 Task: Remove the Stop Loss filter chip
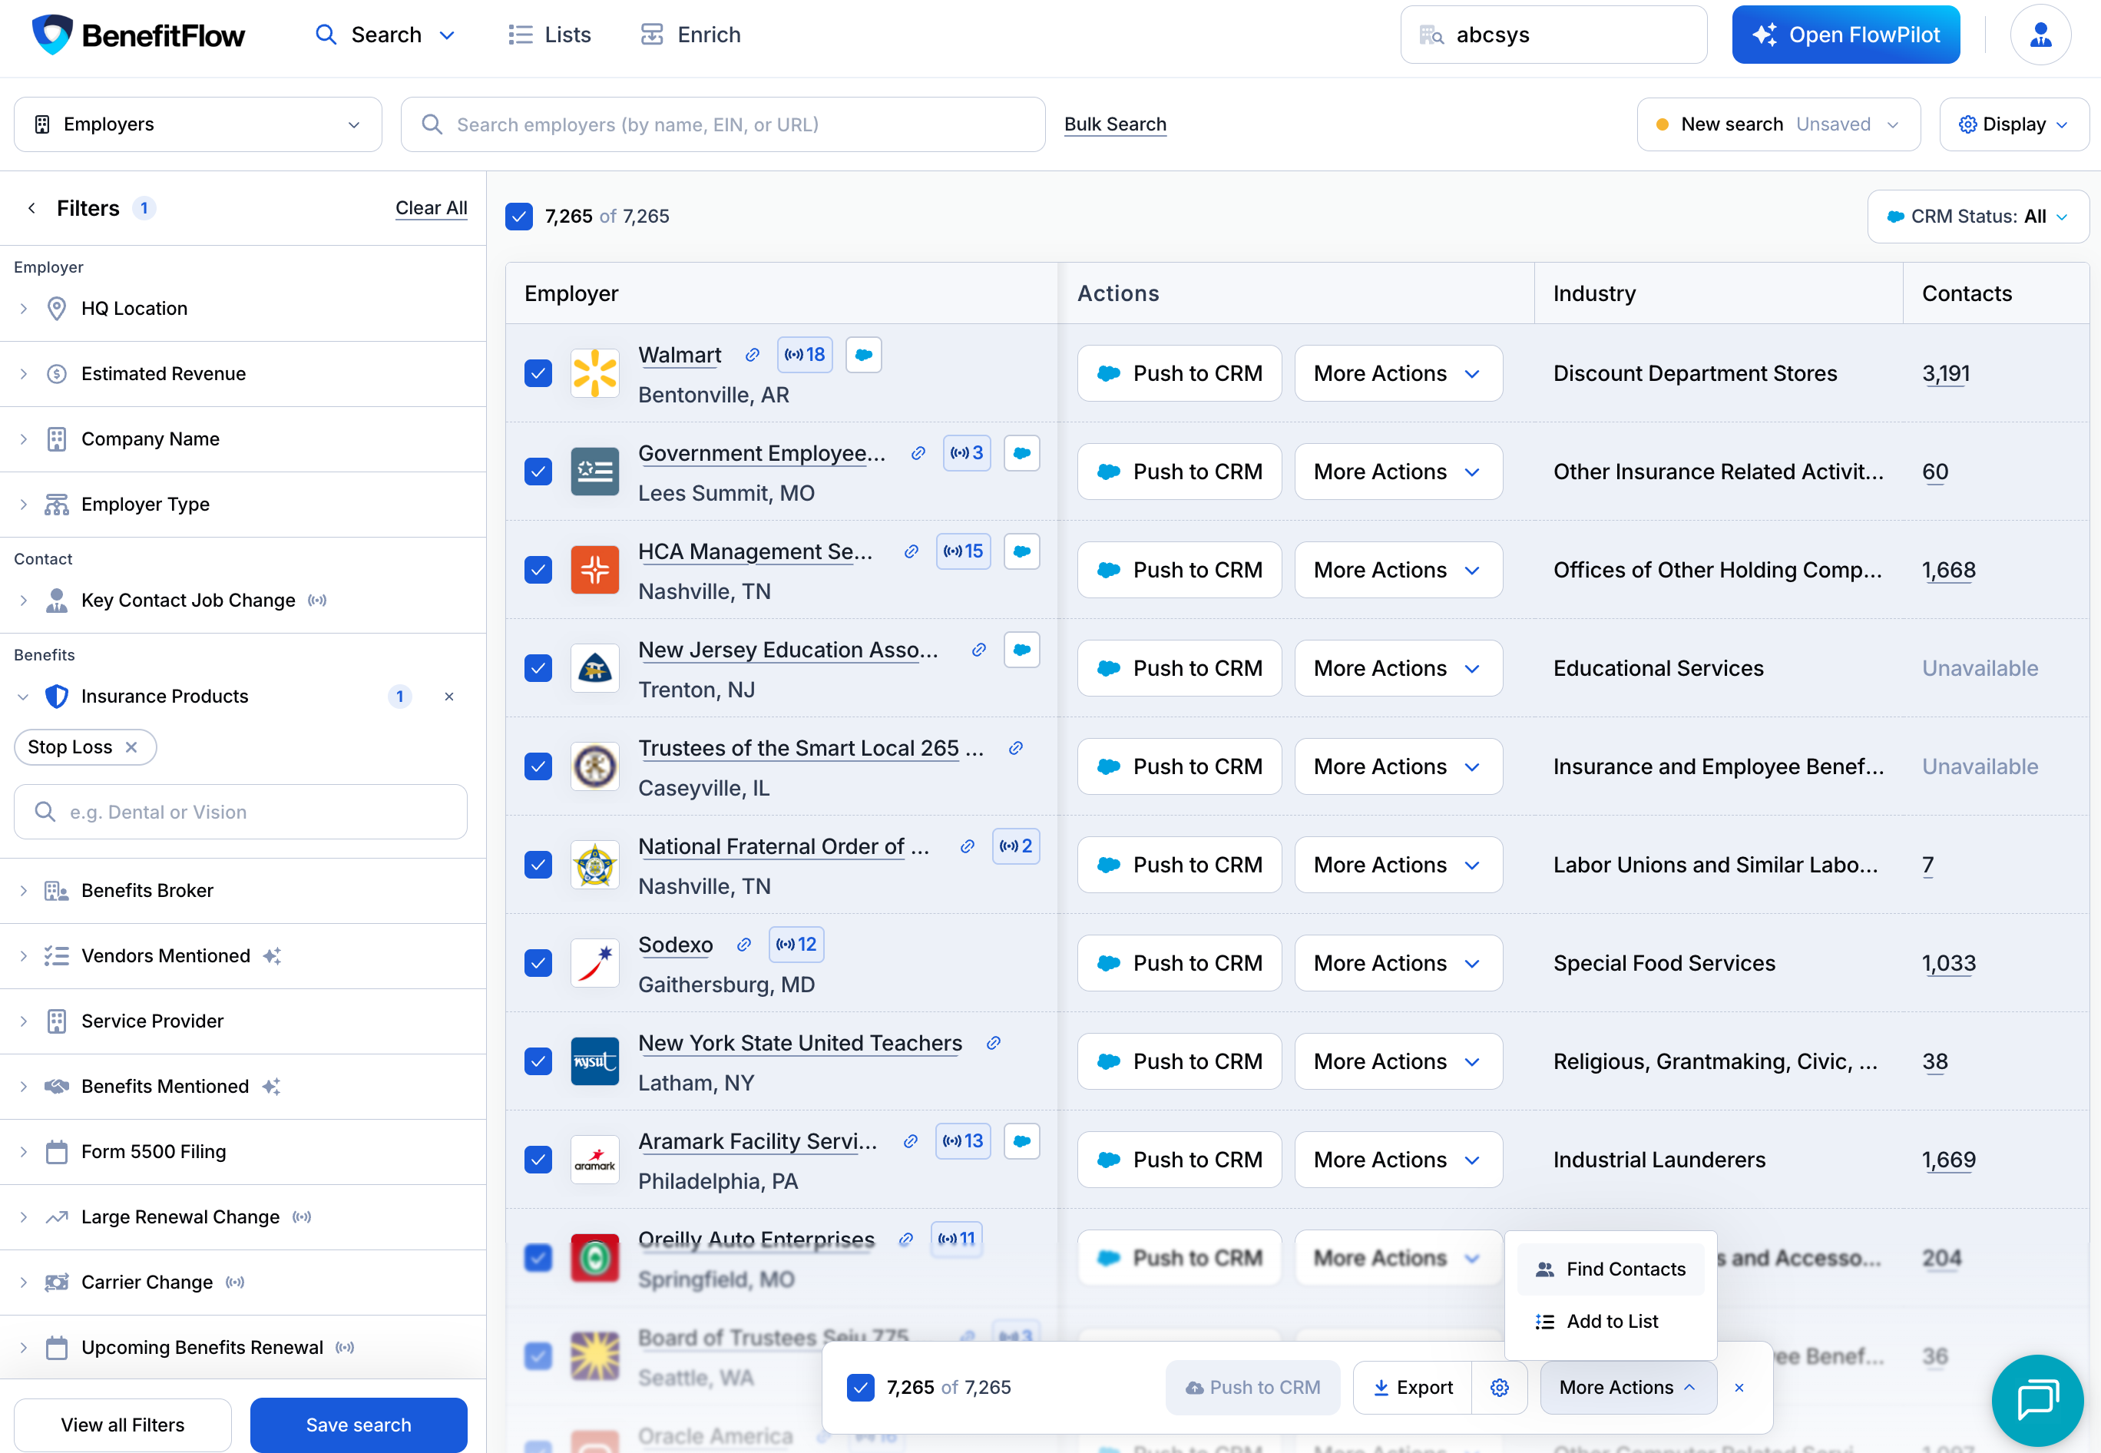[131, 746]
